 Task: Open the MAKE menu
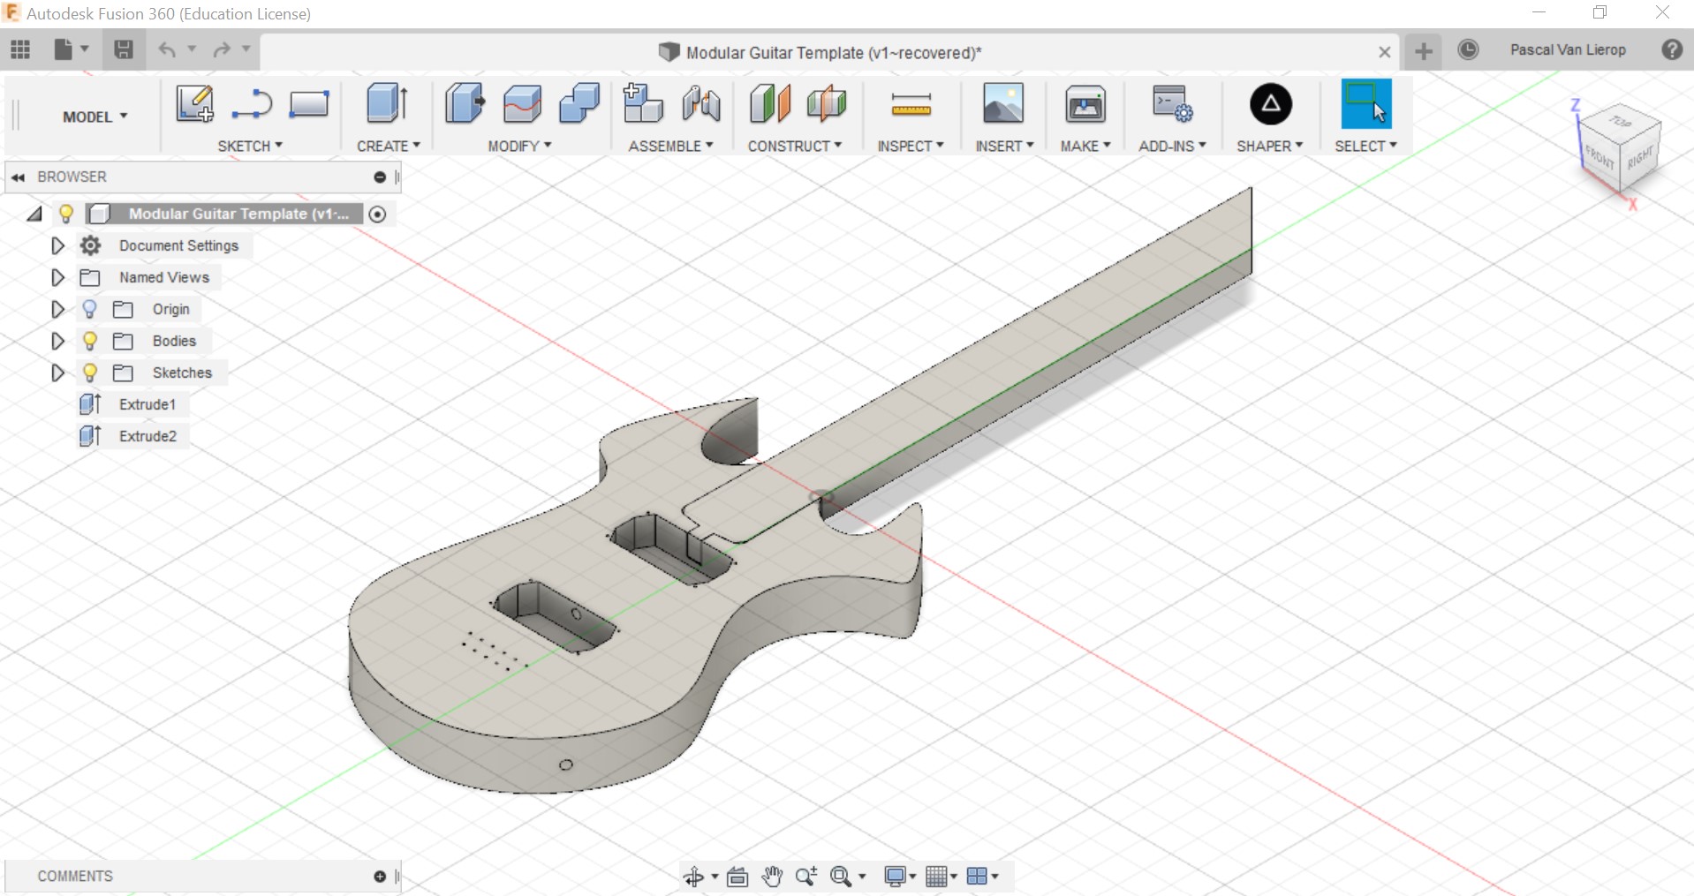tap(1085, 146)
